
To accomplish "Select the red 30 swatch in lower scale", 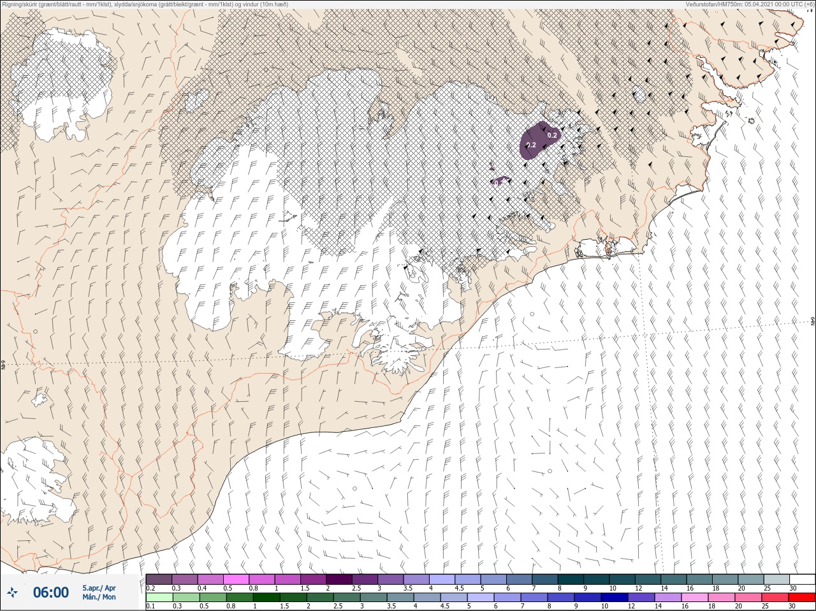I will [x=802, y=598].
